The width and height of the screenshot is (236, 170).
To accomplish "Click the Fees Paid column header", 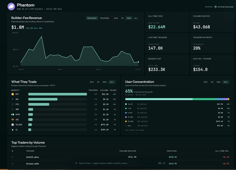I will coord(171,151).
